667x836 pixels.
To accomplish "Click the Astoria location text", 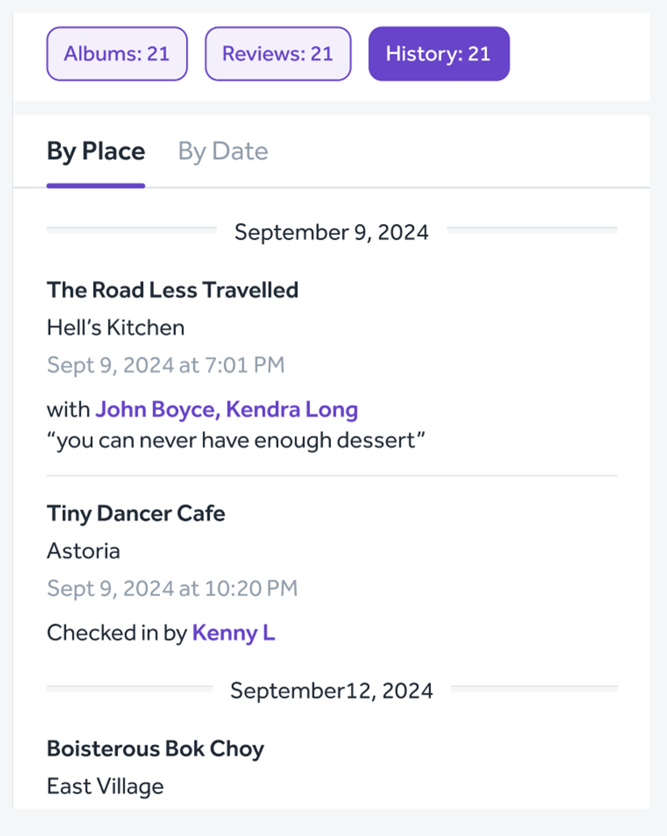I will [83, 551].
